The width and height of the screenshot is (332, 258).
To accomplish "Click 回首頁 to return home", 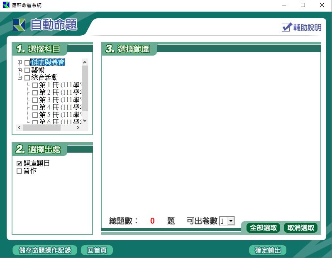I will pyautogui.click(x=96, y=250).
